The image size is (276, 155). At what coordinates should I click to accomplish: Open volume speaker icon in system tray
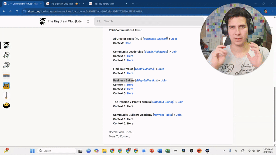(x=254, y=151)
